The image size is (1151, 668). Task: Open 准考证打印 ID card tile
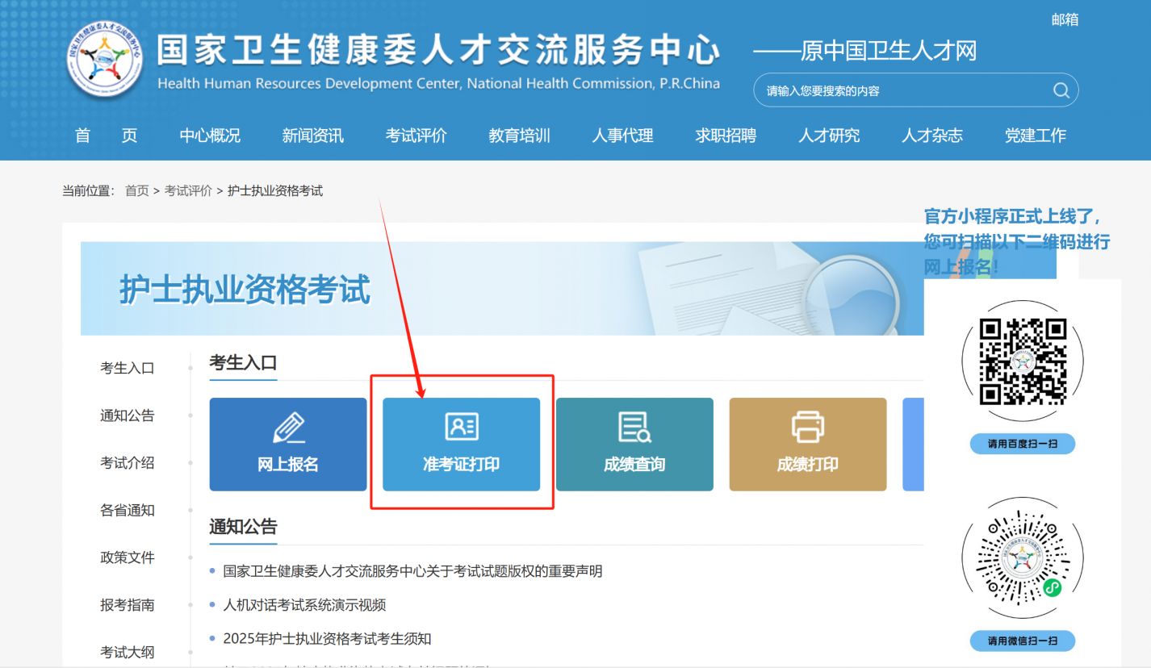coord(461,444)
